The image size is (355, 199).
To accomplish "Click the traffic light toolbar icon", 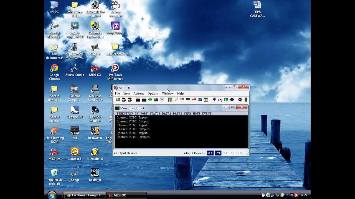I will (x=246, y=99).
